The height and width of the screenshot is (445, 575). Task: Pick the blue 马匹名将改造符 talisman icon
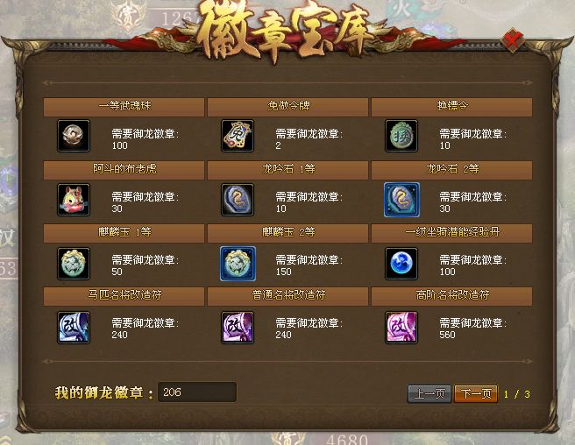coord(74,328)
